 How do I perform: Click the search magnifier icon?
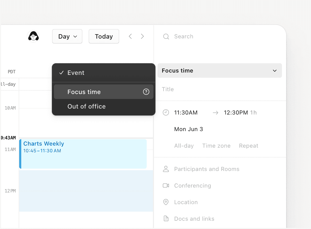[166, 37]
